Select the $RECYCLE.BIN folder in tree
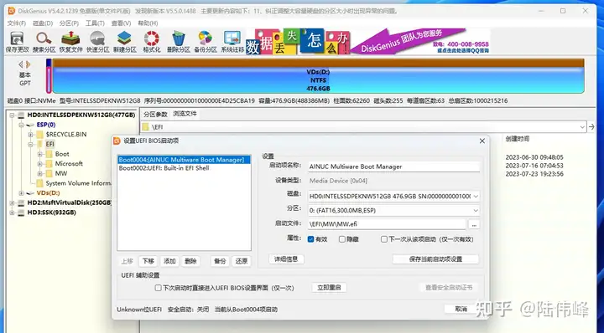This screenshot has width=604, height=333. [66, 135]
